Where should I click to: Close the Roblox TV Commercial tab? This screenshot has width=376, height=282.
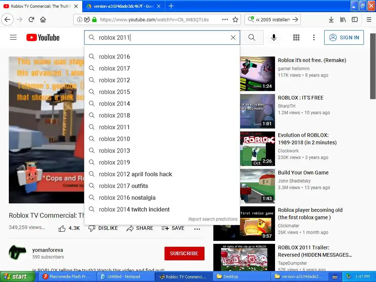coord(76,6)
